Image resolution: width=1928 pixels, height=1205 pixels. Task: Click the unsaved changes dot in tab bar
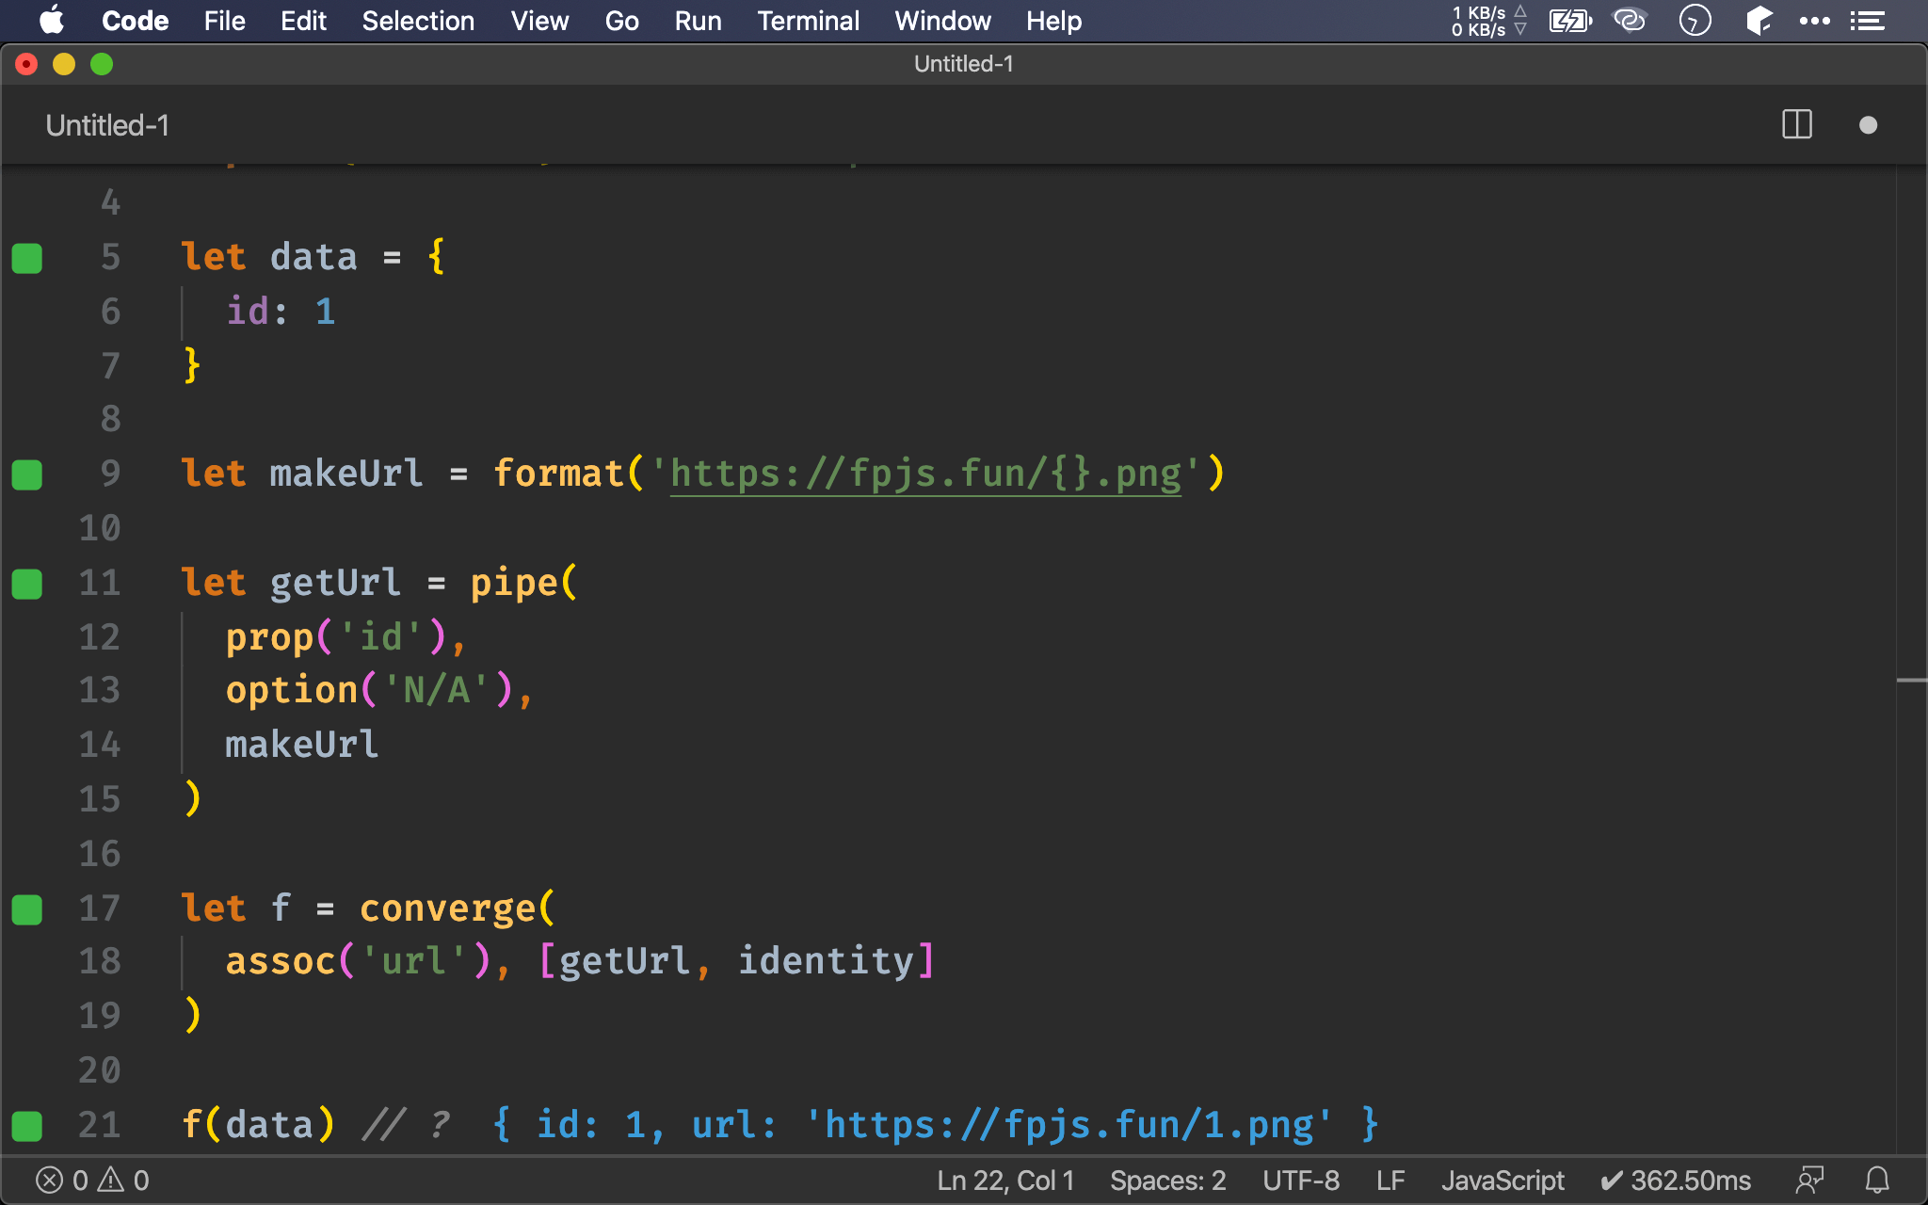click(1869, 125)
